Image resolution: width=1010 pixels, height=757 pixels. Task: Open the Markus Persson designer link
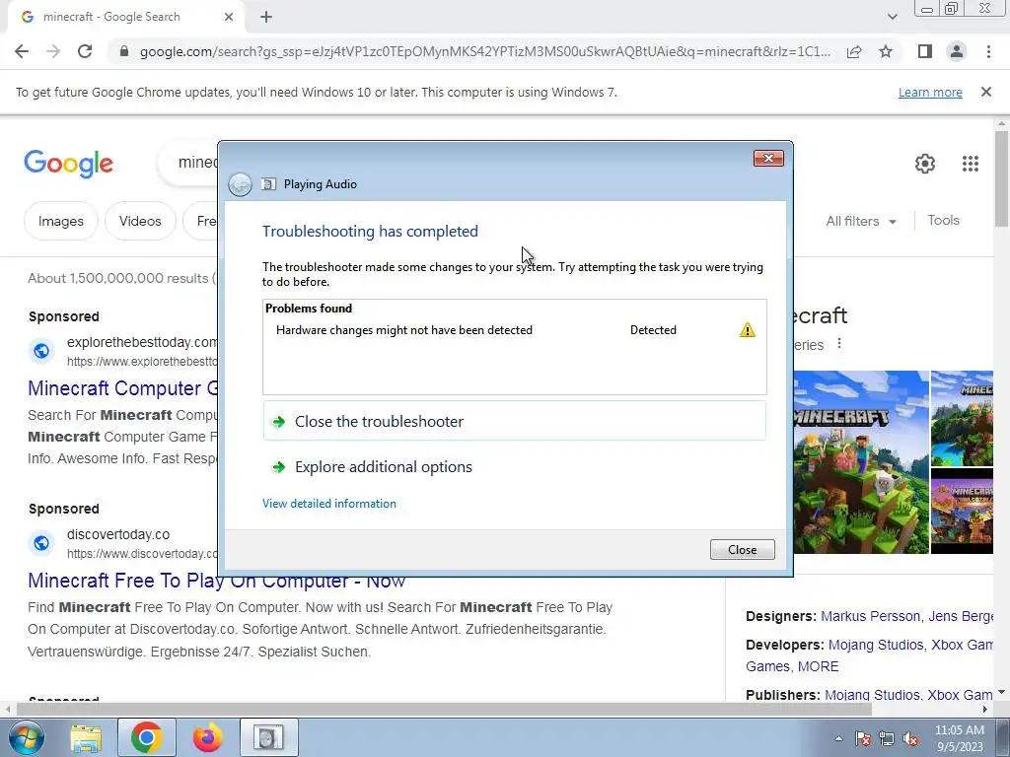870,616
